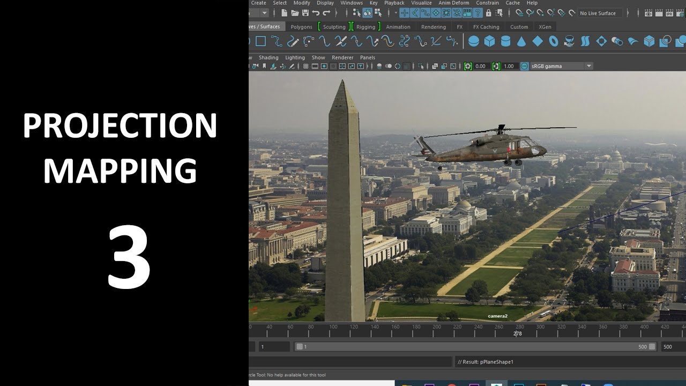Select the NURBS square shelf icon
This screenshot has width=686, height=386.
260,41
